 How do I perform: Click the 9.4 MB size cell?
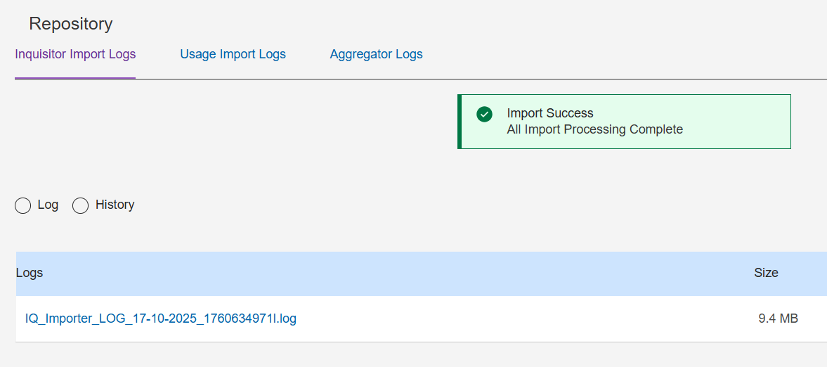[x=778, y=318]
